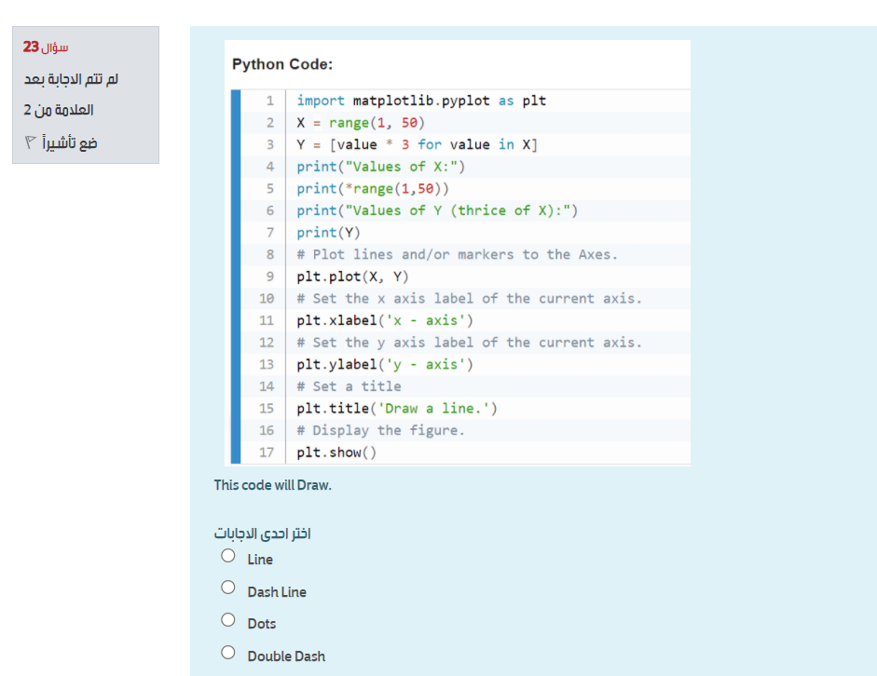
Task: Click the ضع تأشيراً flag question link
Action: [69, 143]
